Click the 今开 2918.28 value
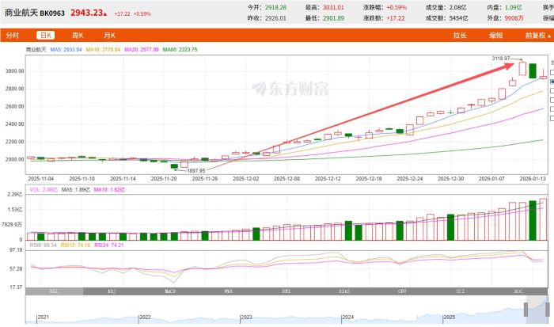554x327 pixels. point(275,7)
